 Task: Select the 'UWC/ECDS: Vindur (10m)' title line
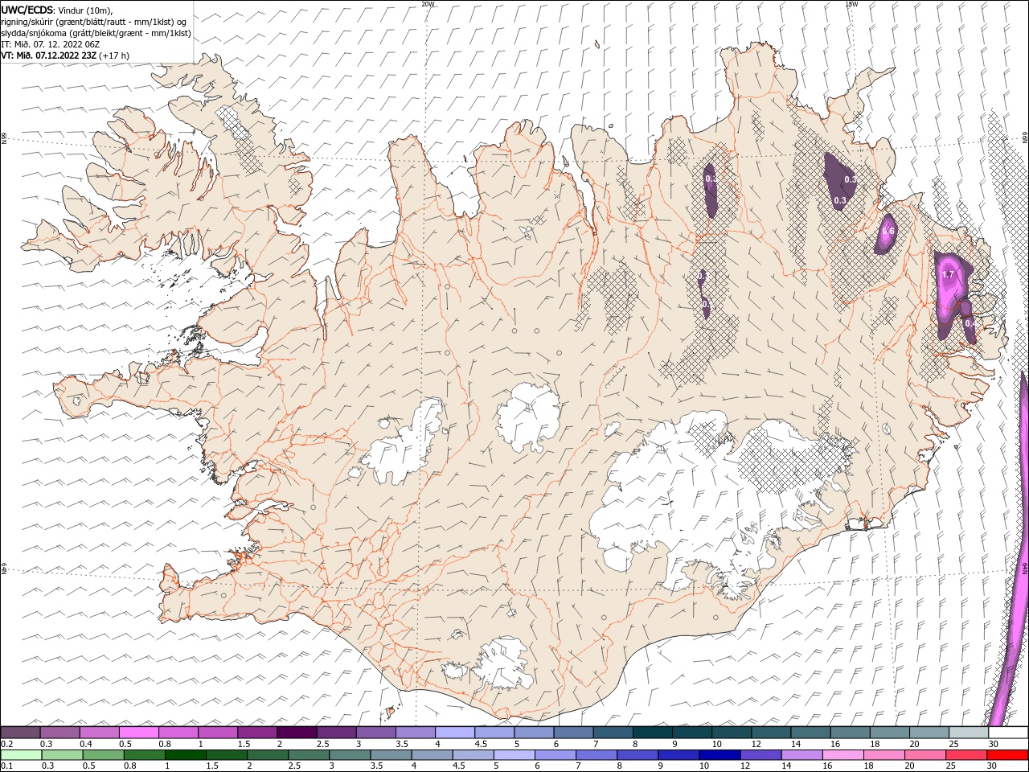tap(57, 10)
